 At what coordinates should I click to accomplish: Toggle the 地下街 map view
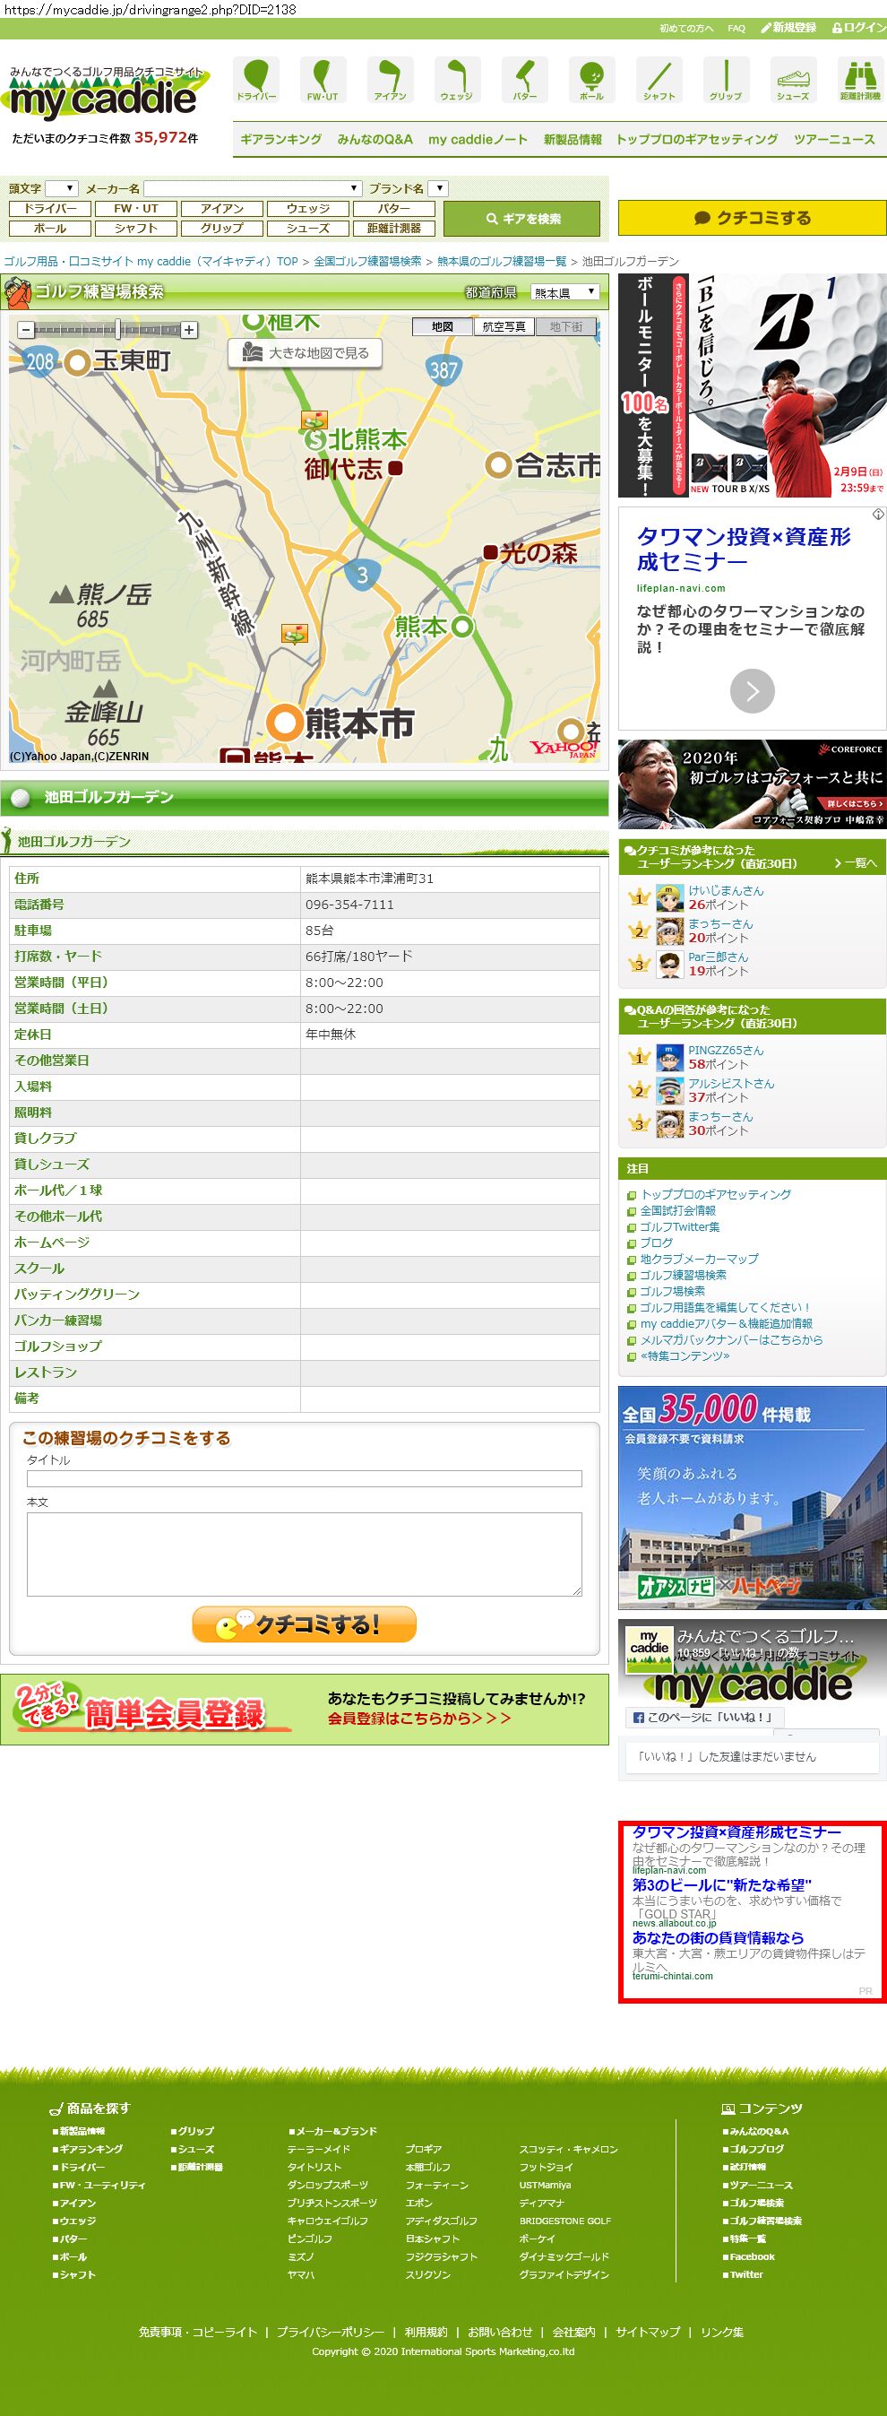pyautogui.click(x=565, y=326)
